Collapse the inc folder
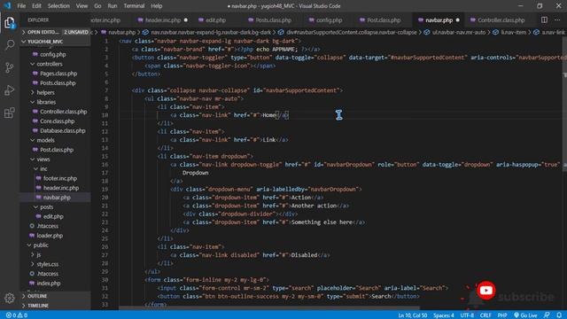Image resolution: width=567 pixels, height=319 pixels. coord(43,169)
